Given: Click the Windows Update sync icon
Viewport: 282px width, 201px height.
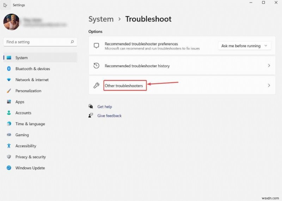Looking at the screenshot, I should tap(9, 168).
